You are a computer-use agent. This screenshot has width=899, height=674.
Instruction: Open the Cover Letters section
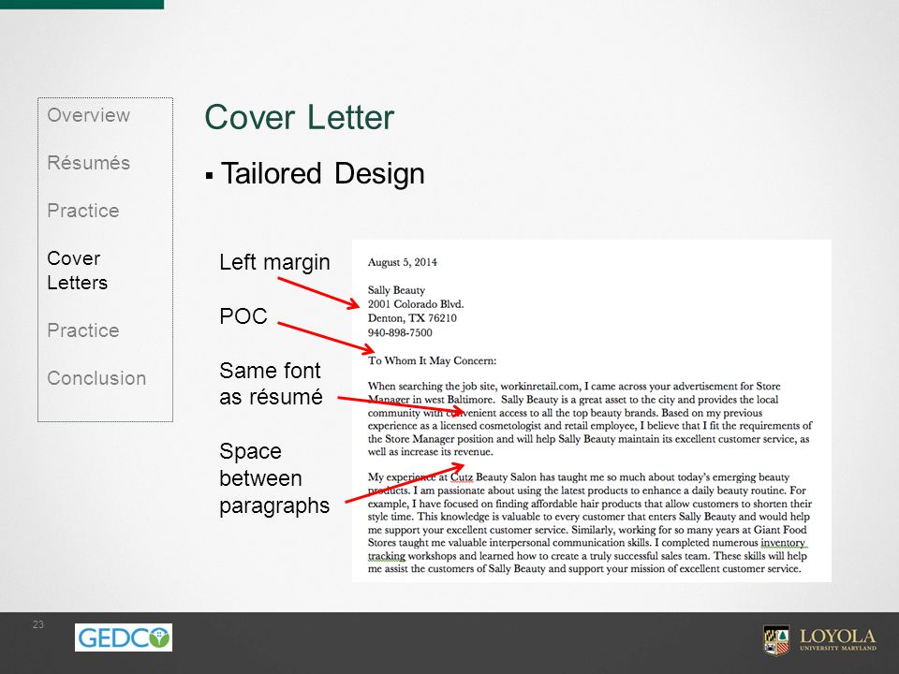[x=78, y=270]
